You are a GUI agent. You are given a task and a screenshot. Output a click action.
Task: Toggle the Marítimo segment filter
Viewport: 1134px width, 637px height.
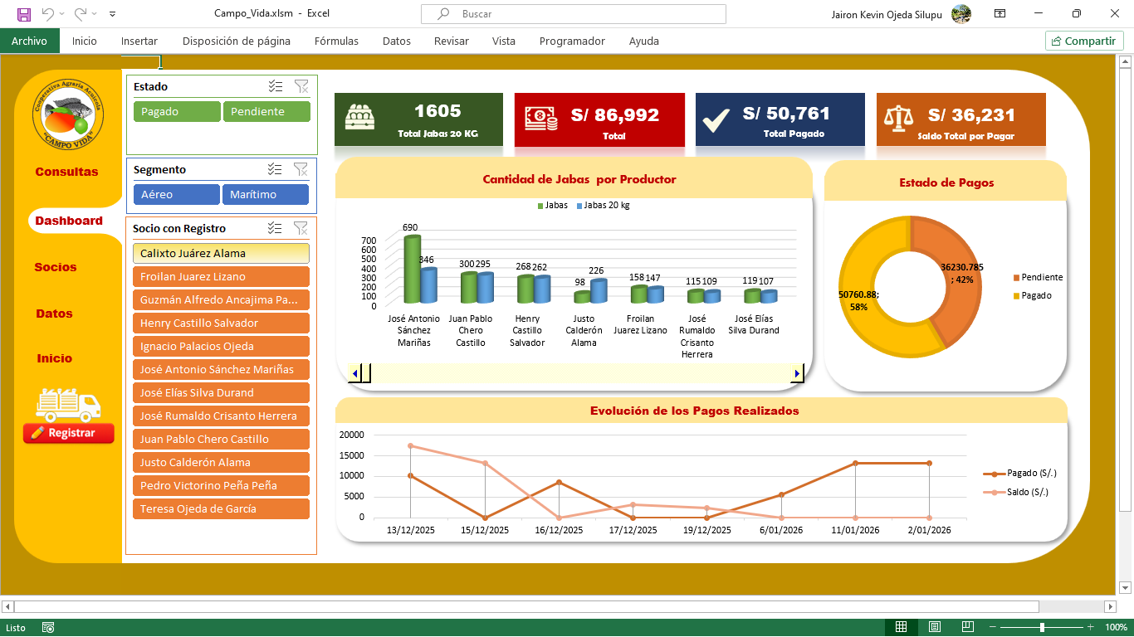point(265,194)
